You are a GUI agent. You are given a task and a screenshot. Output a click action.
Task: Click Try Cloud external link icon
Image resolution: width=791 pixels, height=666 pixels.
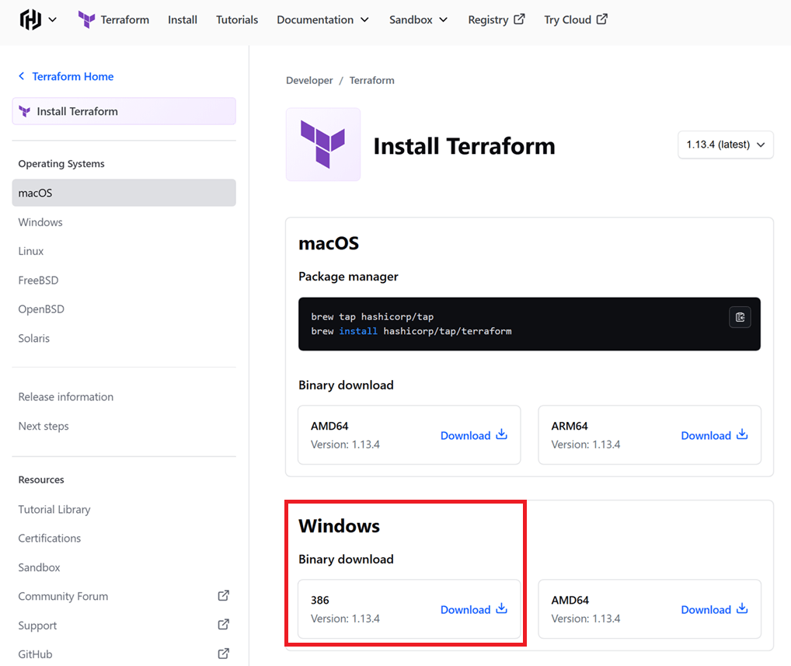pos(602,19)
